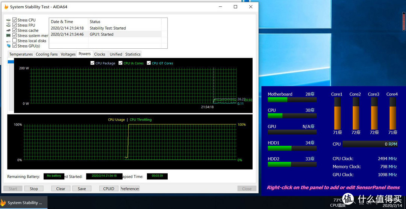Image resolution: width=406 pixels, height=209 pixels.
Task: Click the AIDA64 flame icon in the taskbar
Action: [x=3, y=203]
